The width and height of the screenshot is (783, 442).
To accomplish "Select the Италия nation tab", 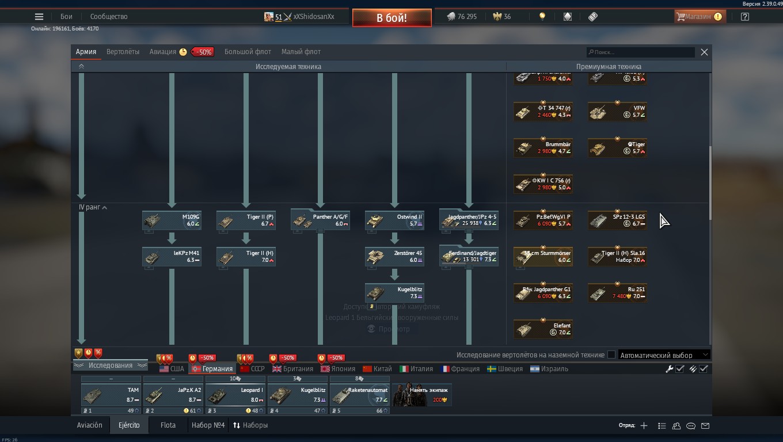I will click(x=416, y=369).
